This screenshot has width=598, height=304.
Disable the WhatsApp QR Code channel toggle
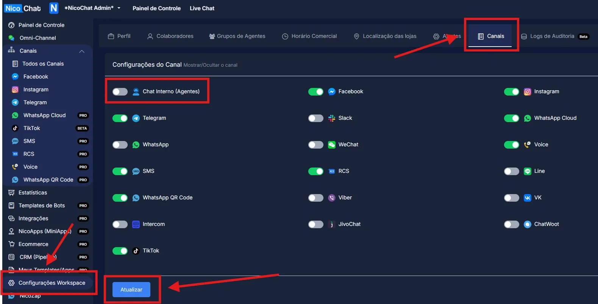pos(120,198)
